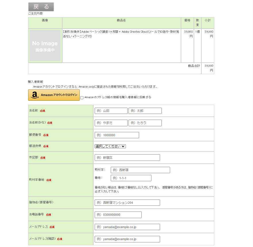Click the Adobe ベーシック講座 product name text
The width and height of the screenshot is (253, 247).
(x=121, y=34)
